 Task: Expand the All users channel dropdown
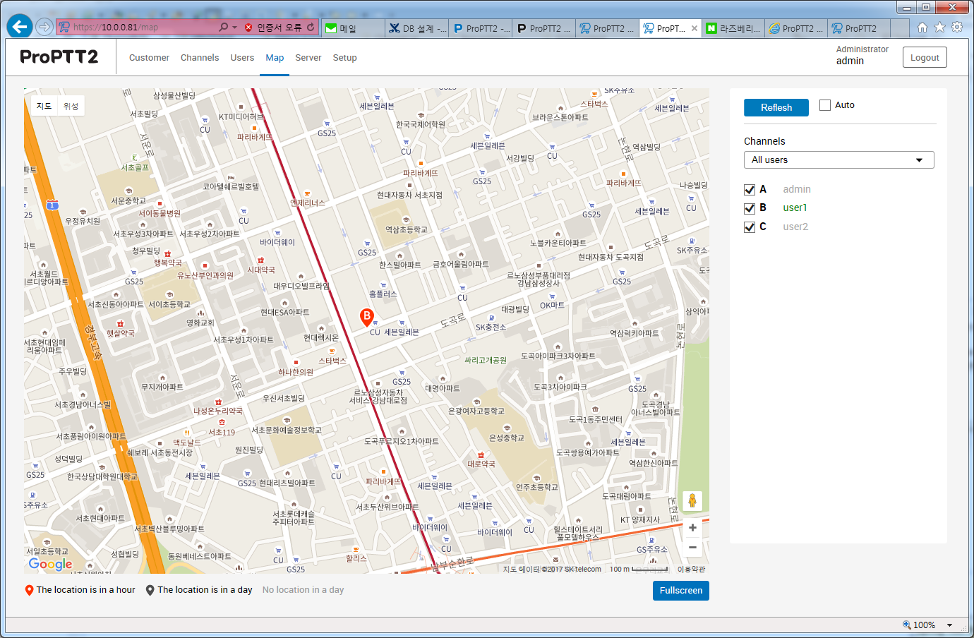(838, 160)
